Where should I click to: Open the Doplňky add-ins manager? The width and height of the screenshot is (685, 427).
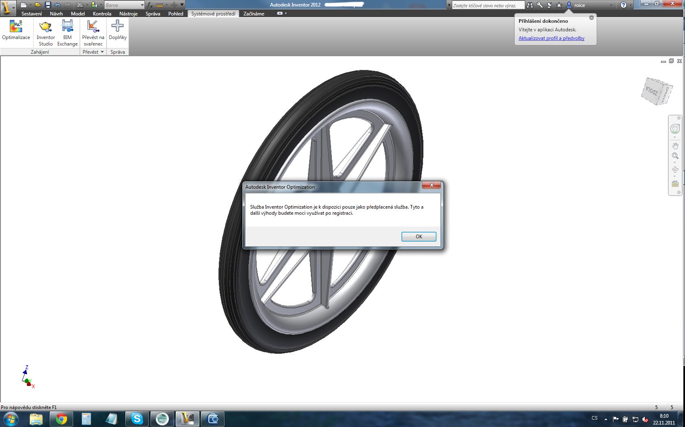click(118, 30)
